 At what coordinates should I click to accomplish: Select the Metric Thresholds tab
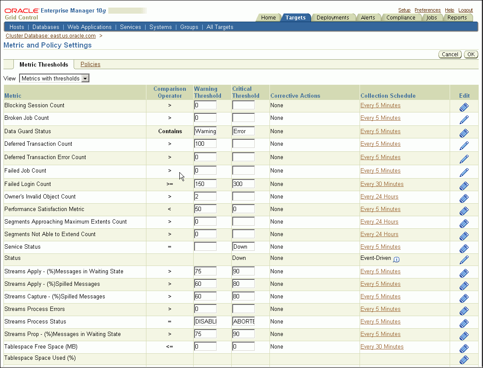pos(44,64)
